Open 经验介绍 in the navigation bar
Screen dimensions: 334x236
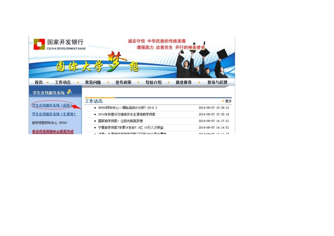point(153,83)
